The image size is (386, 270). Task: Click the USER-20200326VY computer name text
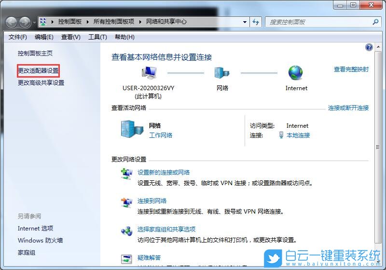coord(149,88)
